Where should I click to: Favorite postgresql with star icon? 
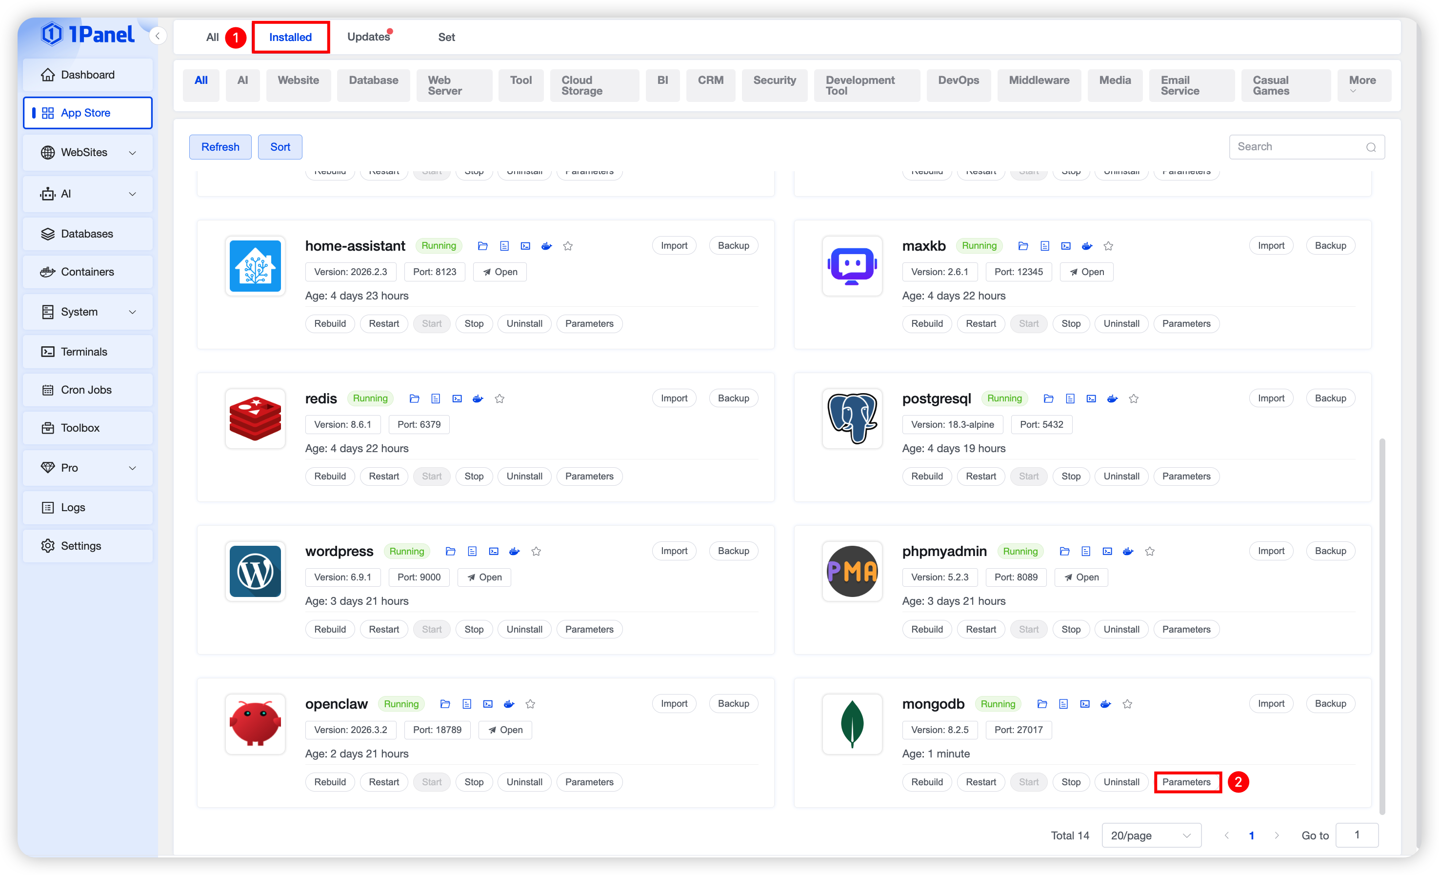click(x=1134, y=398)
